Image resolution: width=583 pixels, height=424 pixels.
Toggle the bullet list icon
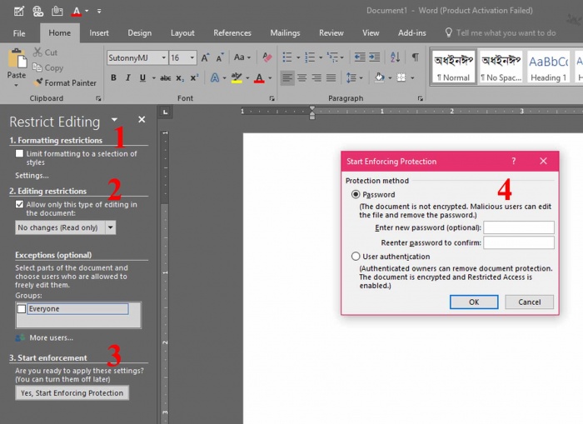[x=287, y=57]
